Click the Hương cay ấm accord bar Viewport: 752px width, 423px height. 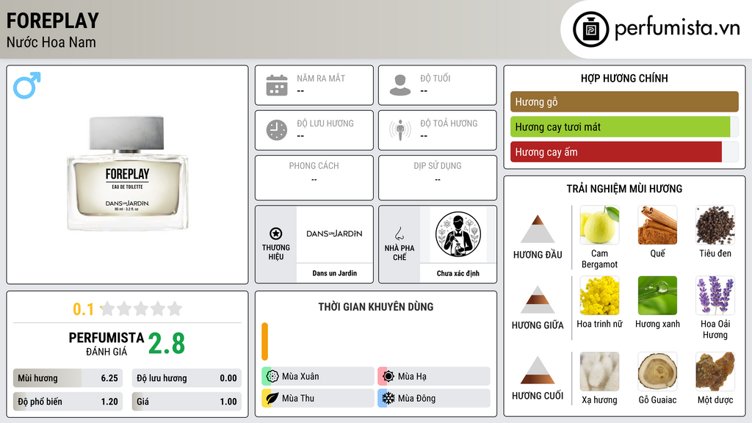tap(624, 152)
